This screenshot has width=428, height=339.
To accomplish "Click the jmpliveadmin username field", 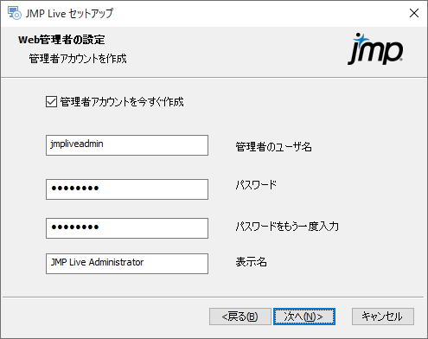I will [x=127, y=145].
